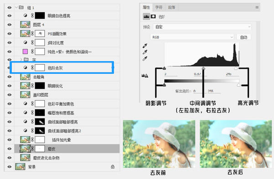Viewport: 274px width, 179px height.
Task: Select the gray point eyedropper
Action: pyautogui.click(x=145, y=52)
